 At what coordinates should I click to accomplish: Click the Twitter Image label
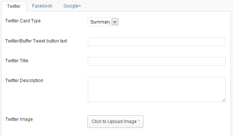point(19,119)
